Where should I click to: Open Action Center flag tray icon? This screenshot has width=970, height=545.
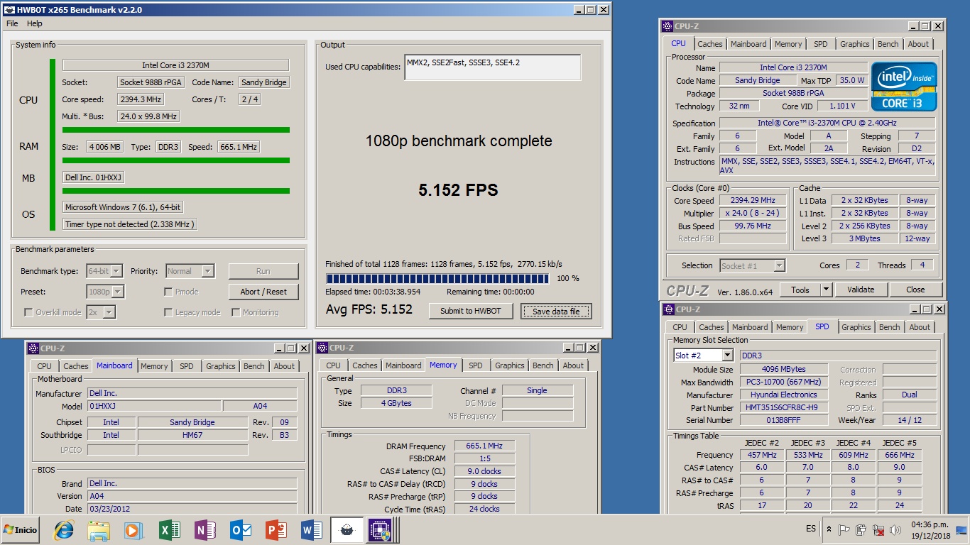844,529
